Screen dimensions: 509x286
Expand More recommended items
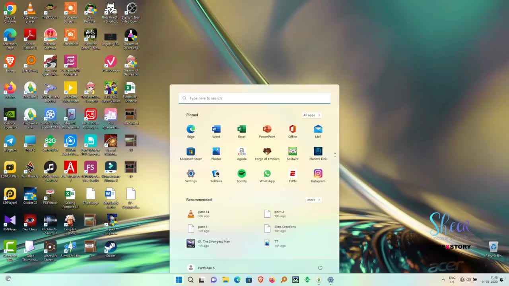click(x=313, y=200)
